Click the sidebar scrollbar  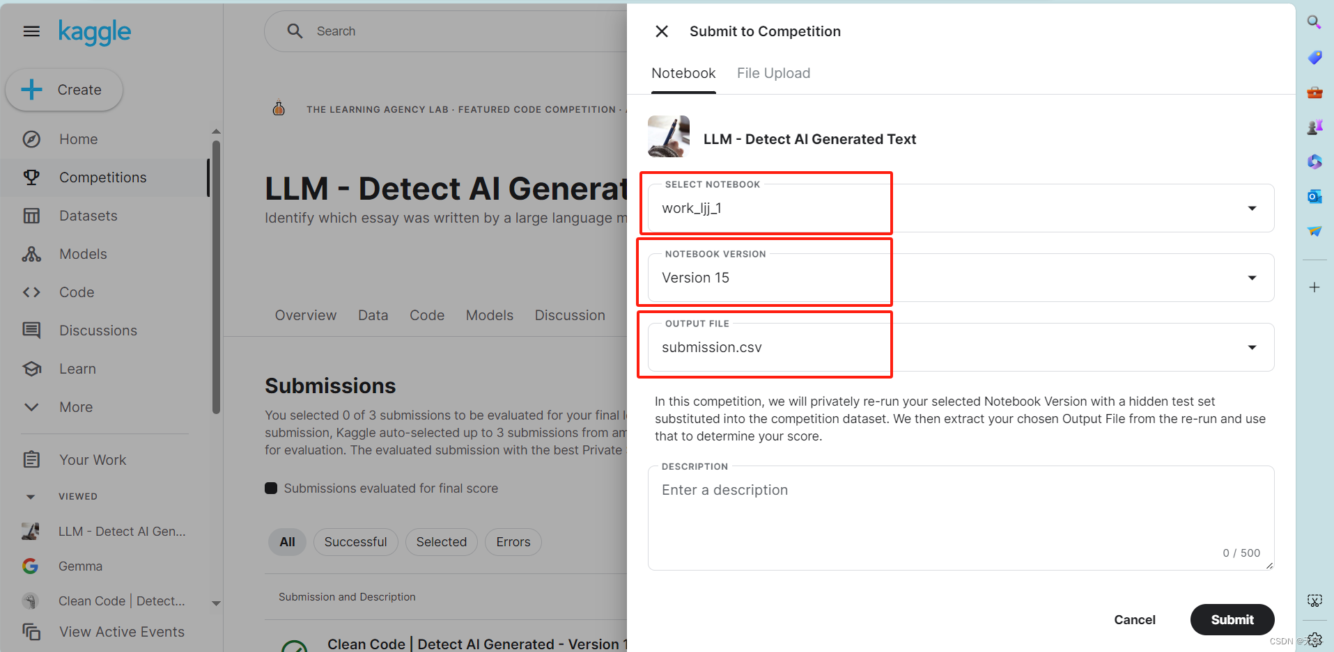point(216,278)
